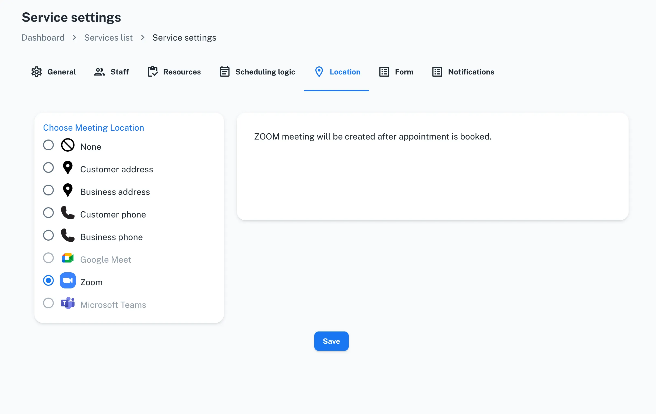Open the Notifications tab
The height and width of the screenshot is (414, 656).
click(471, 72)
